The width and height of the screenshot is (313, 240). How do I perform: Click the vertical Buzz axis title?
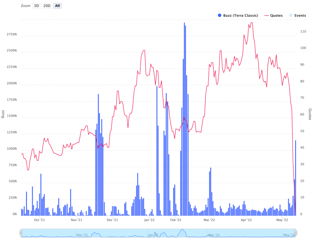tap(3, 114)
